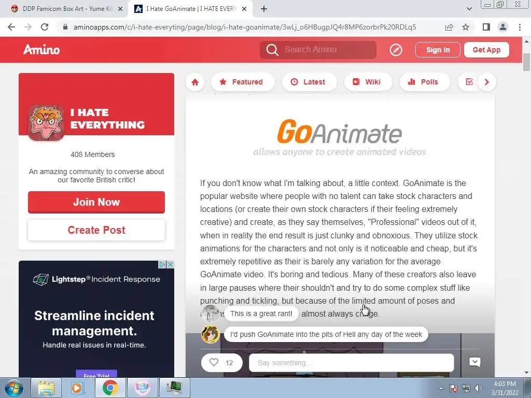This screenshot has width=531, height=398.
Task: Click the I Hate Everything community avatar
Action: (46, 122)
